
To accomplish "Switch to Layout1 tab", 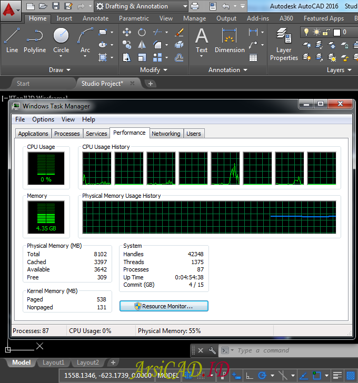I will (x=53, y=362).
